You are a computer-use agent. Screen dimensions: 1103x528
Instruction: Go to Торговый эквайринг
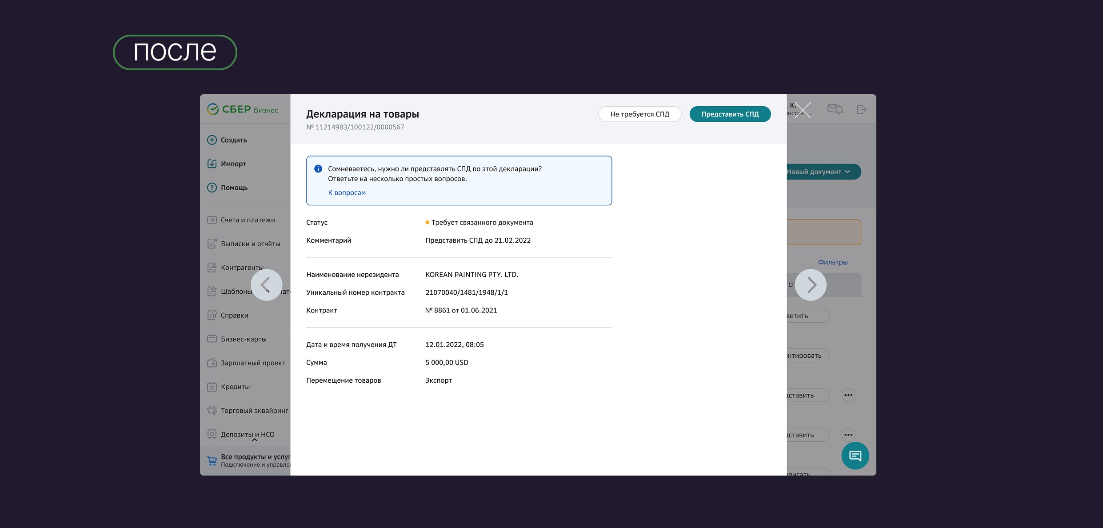(254, 411)
